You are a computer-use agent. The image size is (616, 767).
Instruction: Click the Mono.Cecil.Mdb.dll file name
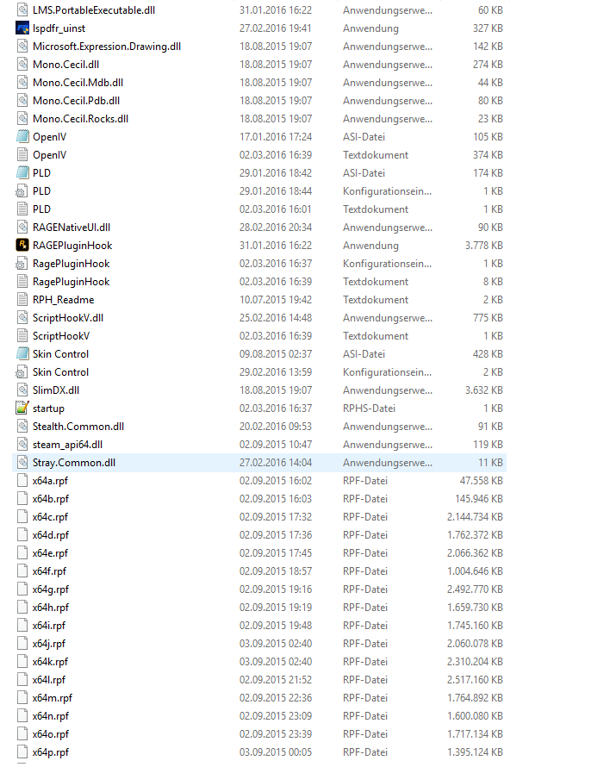point(78,83)
